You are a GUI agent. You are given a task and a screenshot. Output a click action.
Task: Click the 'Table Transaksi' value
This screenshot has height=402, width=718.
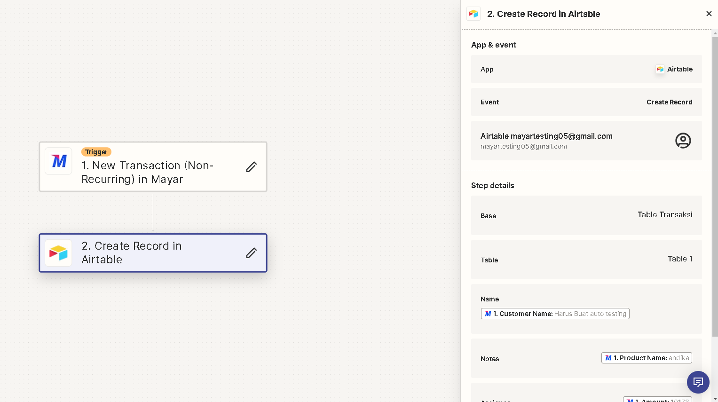[x=665, y=214]
